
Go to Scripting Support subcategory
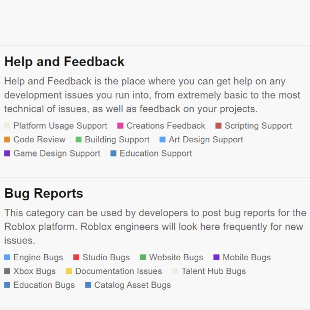coord(254,126)
